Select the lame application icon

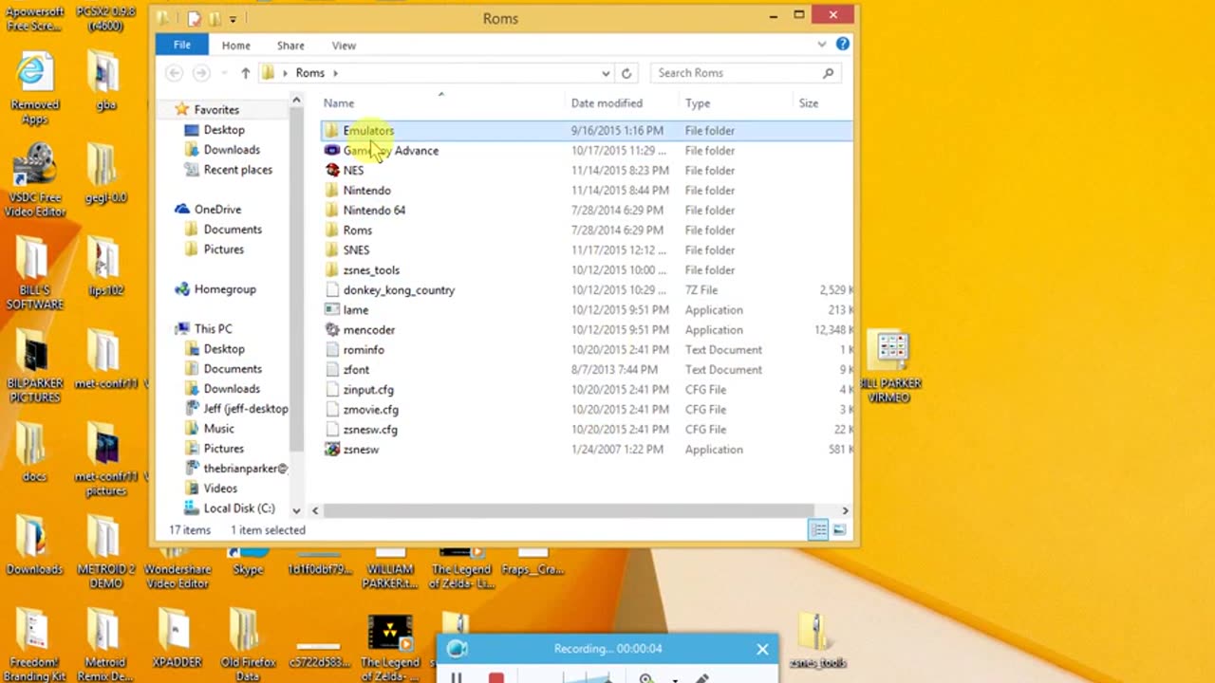tap(331, 310)
